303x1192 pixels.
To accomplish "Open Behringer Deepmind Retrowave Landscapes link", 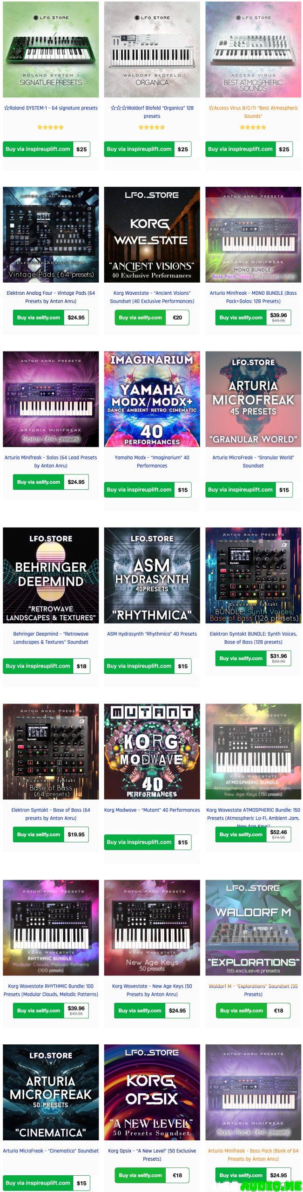I will [51, 638].
